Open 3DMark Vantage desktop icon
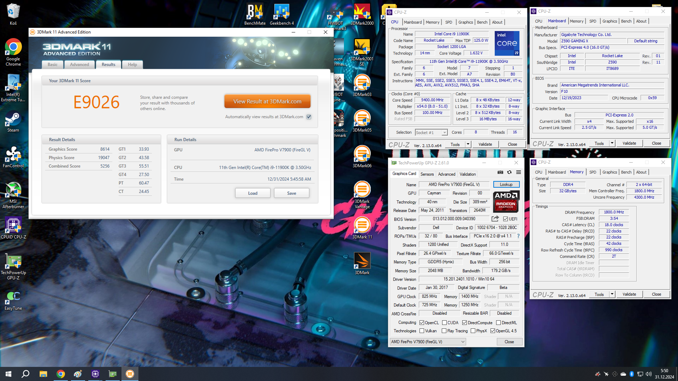The image size is (678, 381). pos(362,195)
